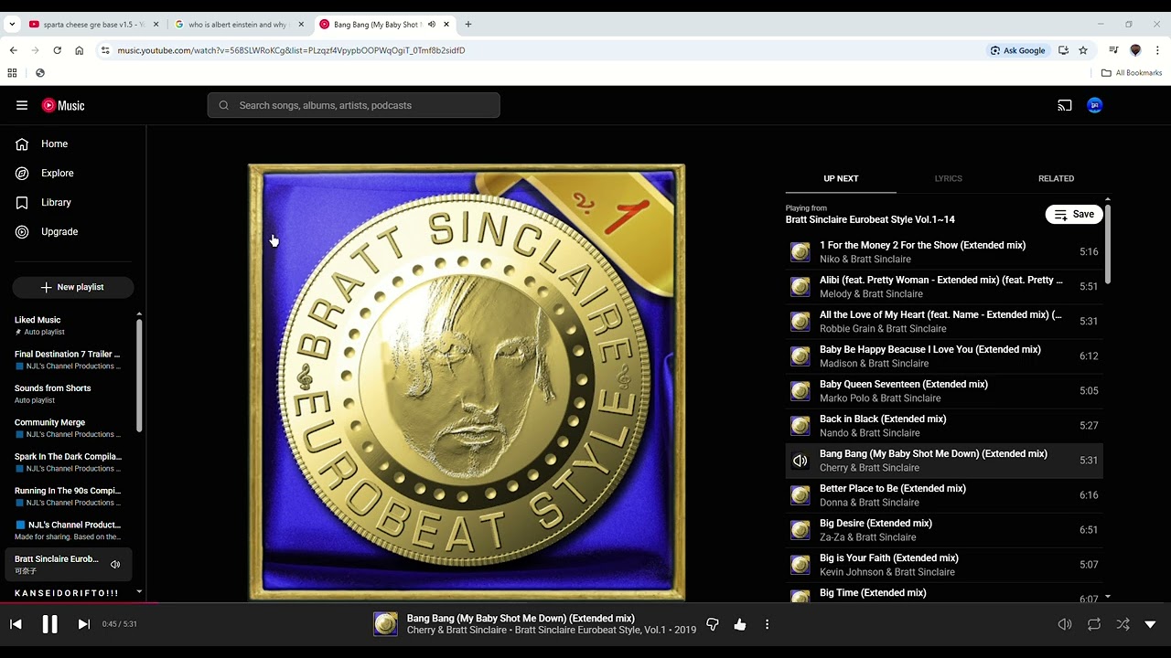Switch to the RELATED tab
Viewport: 1171px width, 658px height.
click(x=1056, y=178)
